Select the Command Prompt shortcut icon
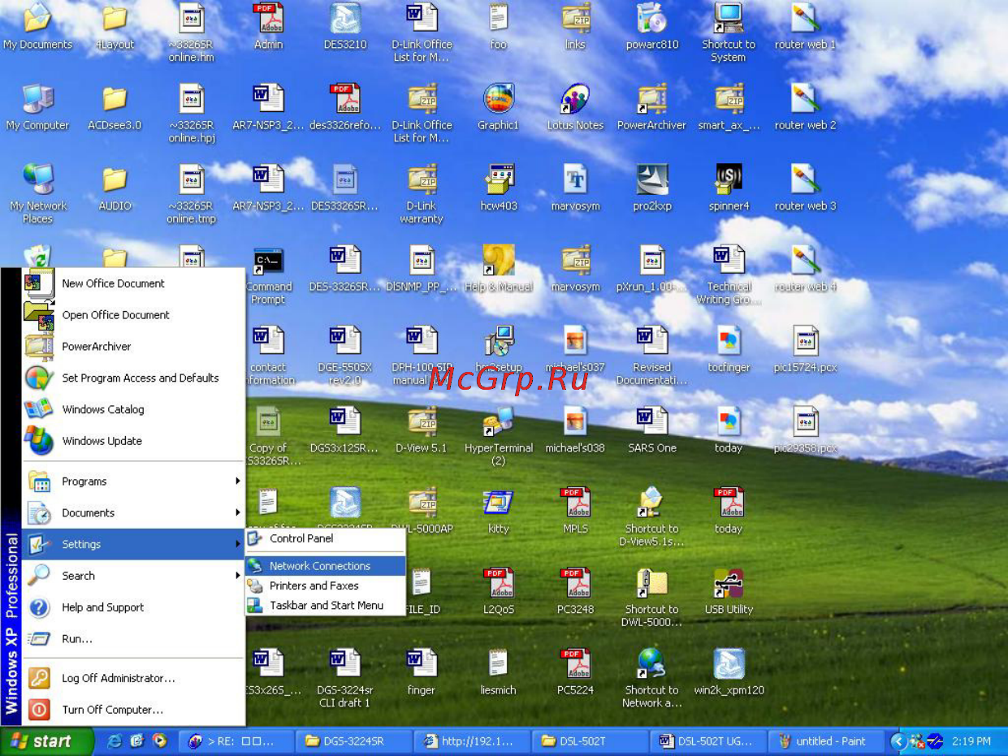The height and width of the screenshot is (756, 1008). [268, 260]
